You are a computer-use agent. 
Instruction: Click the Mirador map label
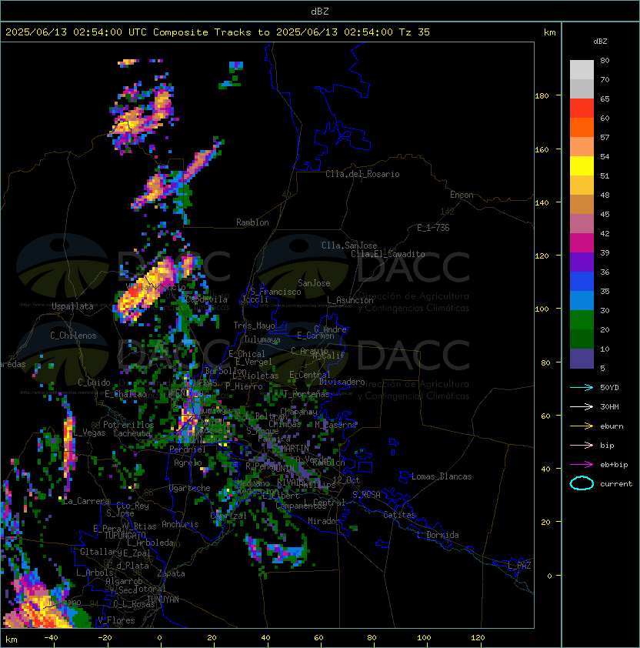(325, 521)
